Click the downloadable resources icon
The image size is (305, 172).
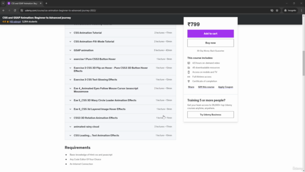189,68
